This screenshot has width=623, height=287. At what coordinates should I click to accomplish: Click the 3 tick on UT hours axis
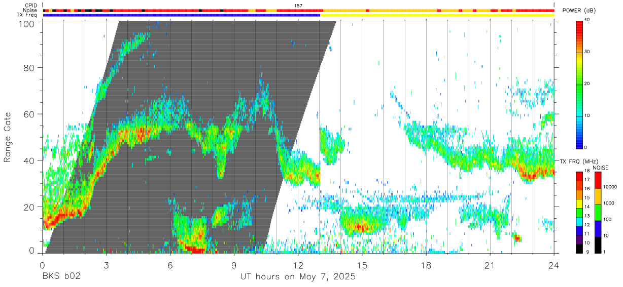(106, 265)
